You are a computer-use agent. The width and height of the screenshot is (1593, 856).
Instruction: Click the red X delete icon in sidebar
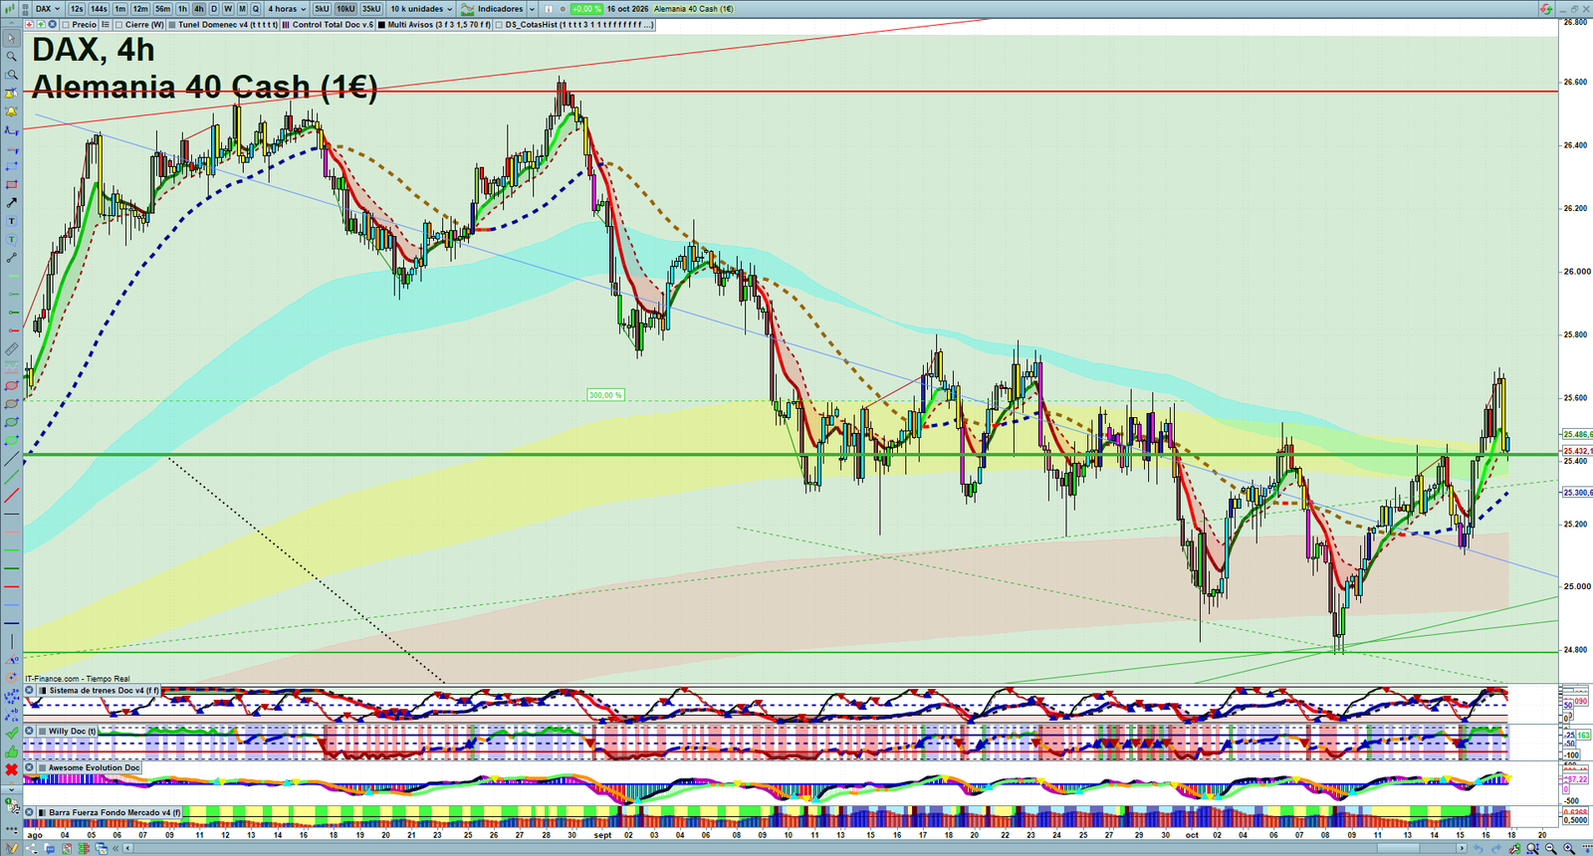[x=12, y=769]
